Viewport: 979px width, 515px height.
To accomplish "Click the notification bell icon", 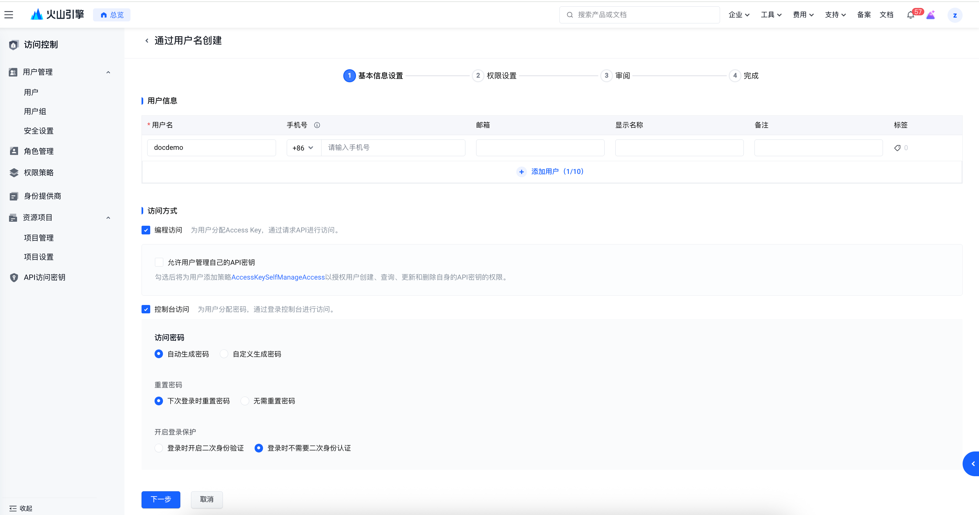I will coord(910,15).
